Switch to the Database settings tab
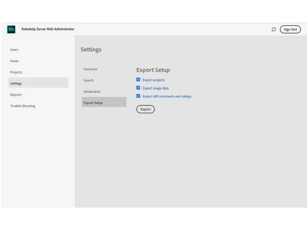The image size is (307, 230). 90,69
